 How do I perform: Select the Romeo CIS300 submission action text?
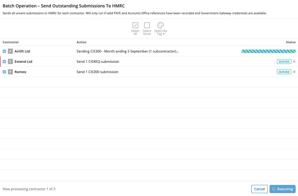click(97, 72)
